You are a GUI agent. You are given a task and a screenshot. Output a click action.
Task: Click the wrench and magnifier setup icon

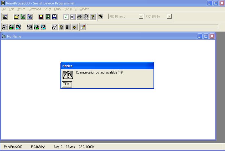click(86, 17)
